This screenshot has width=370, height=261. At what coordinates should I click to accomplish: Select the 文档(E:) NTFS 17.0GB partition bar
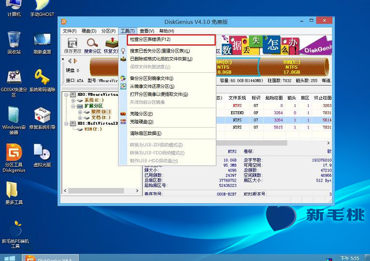(x=293, y=67)
